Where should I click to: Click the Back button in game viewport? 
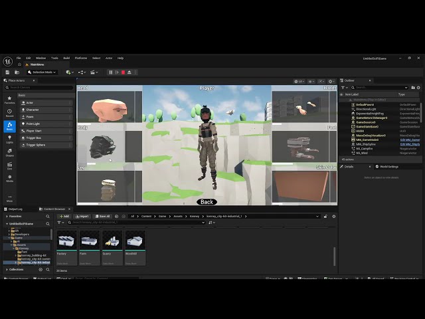(207, 202)
